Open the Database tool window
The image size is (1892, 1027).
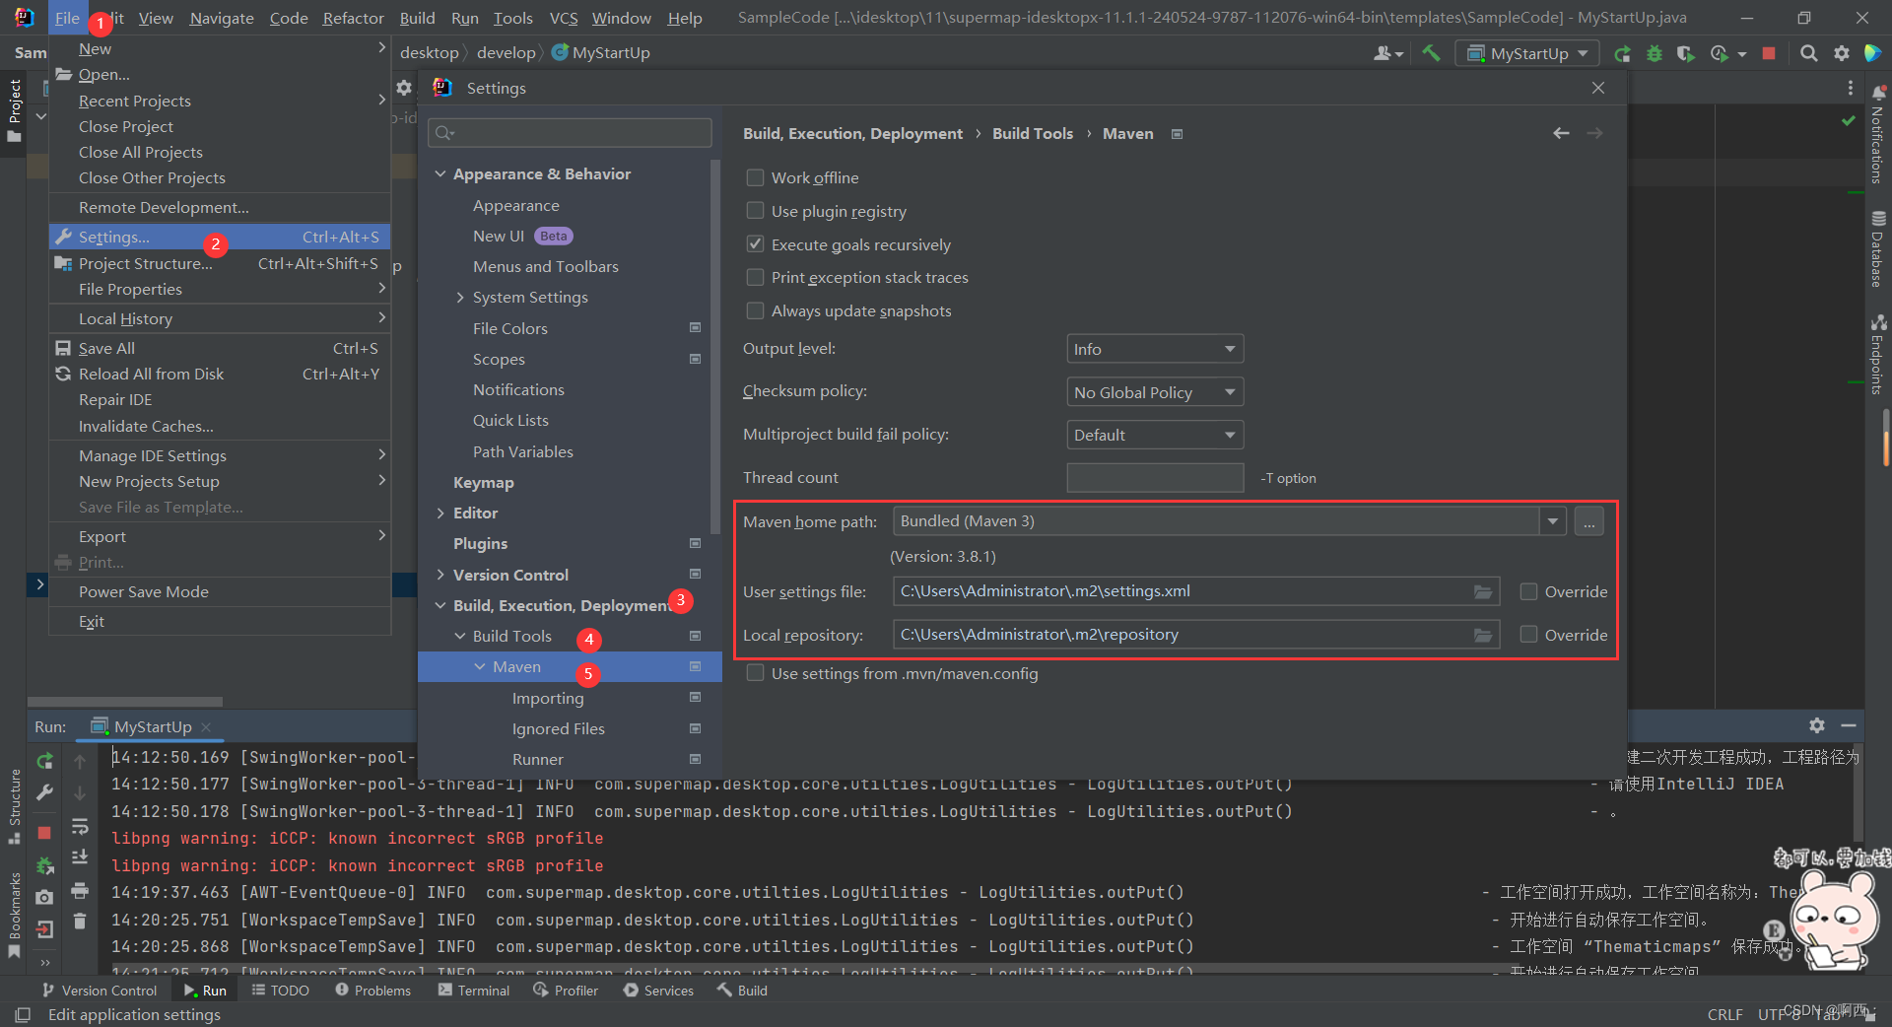[x=1878, y=249]
